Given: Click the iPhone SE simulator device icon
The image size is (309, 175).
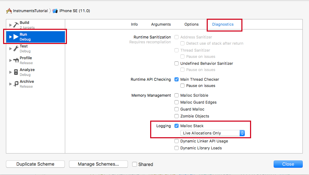Looking at the screenshot, I should tap(55, 11).
